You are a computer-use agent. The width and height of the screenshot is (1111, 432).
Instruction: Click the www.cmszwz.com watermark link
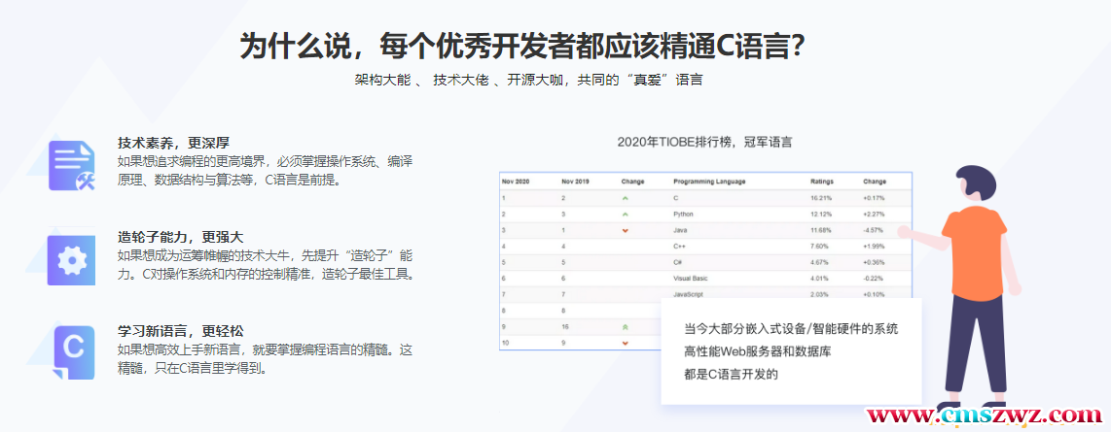coord(984,416)
